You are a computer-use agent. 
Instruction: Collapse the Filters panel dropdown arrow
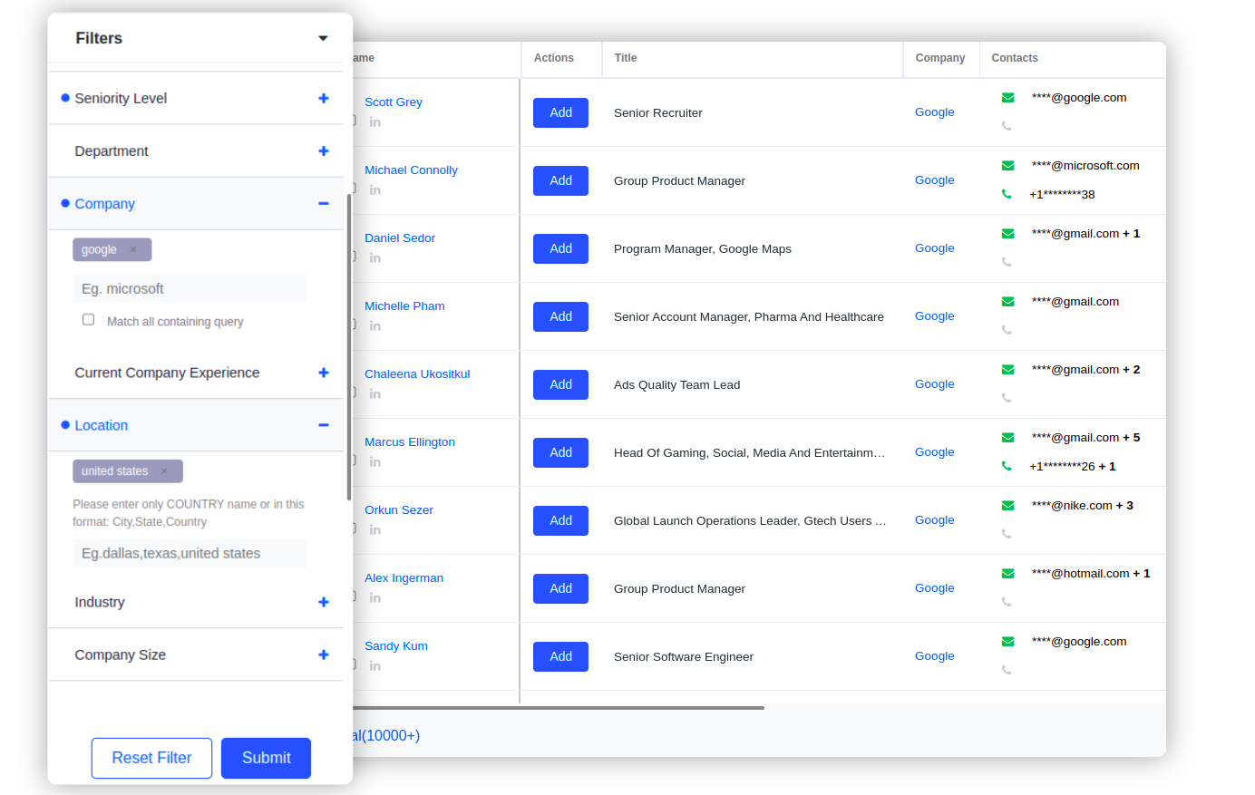point(323,38)
